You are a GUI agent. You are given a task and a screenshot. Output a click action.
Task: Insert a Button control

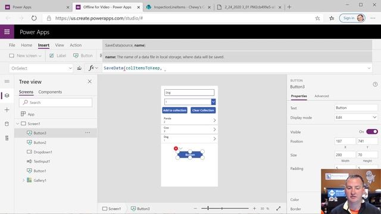(x=83, y=55)
